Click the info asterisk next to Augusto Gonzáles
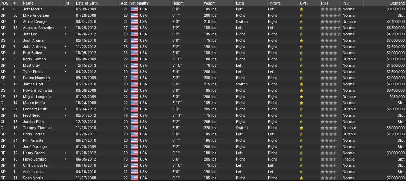Viewport: 406px width, 181px height. pos(65,28)
